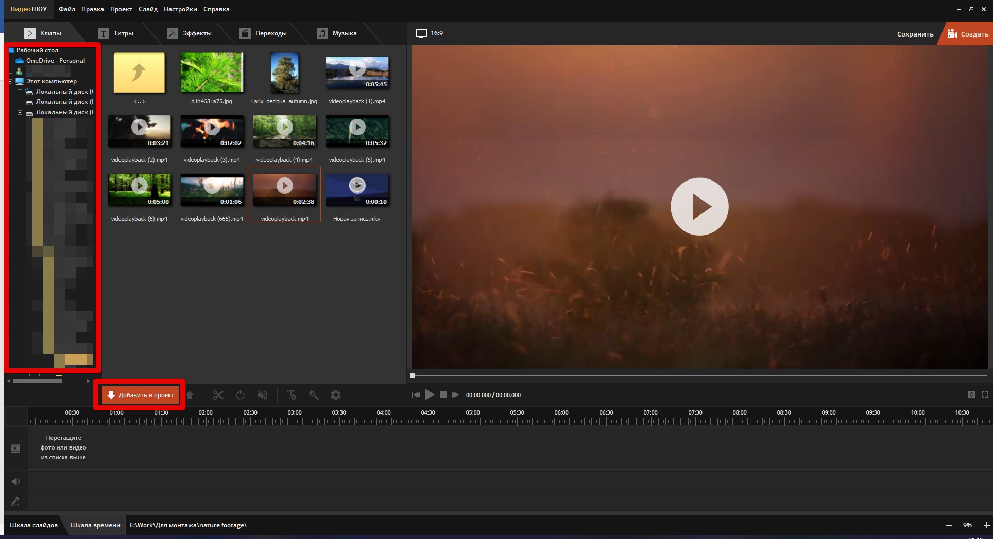Image resolution: width=993 pixels, height=539 pixels.
Task: Click the Добавить в проект button
Action: coord(140,395)
